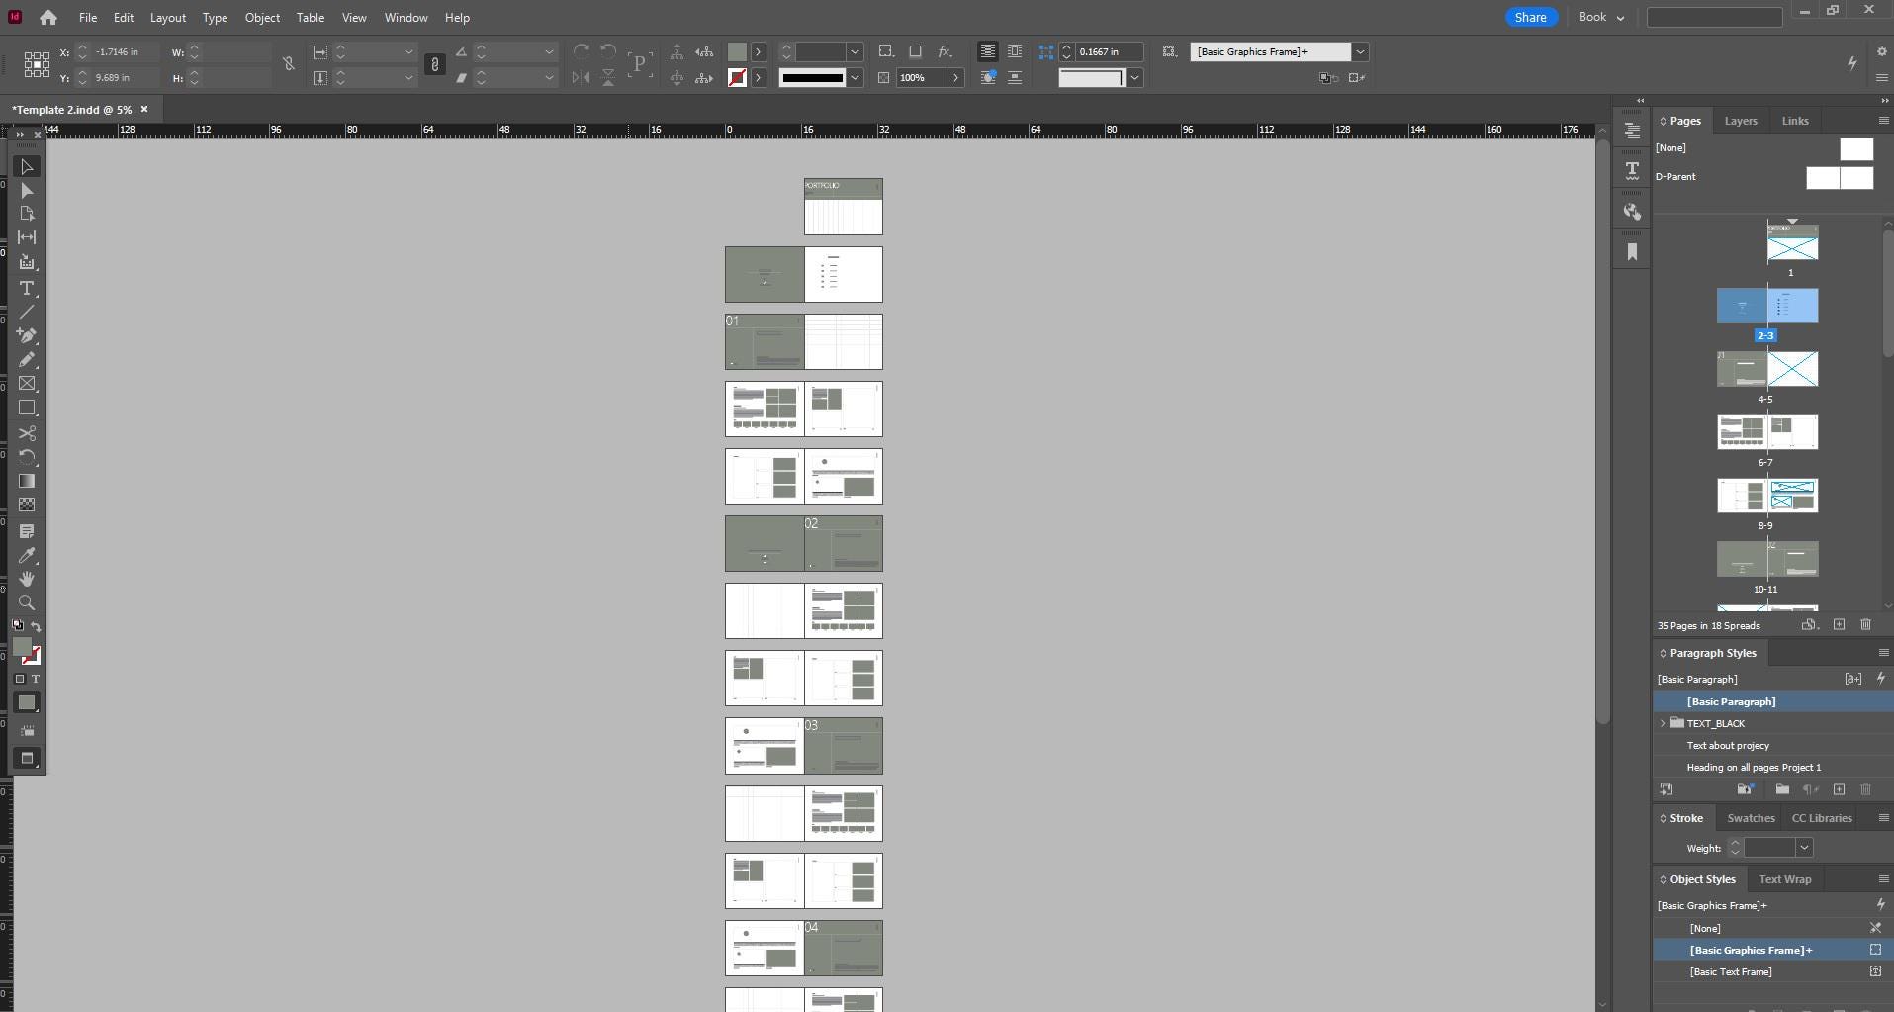This screenshot has height=1012, width=1894.
Task: Click the Share button
Action: [x=1530, y=18]
